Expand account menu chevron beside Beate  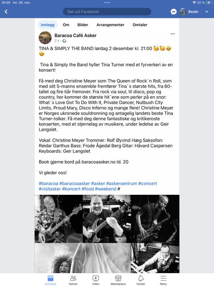click(x=207, y=12)
